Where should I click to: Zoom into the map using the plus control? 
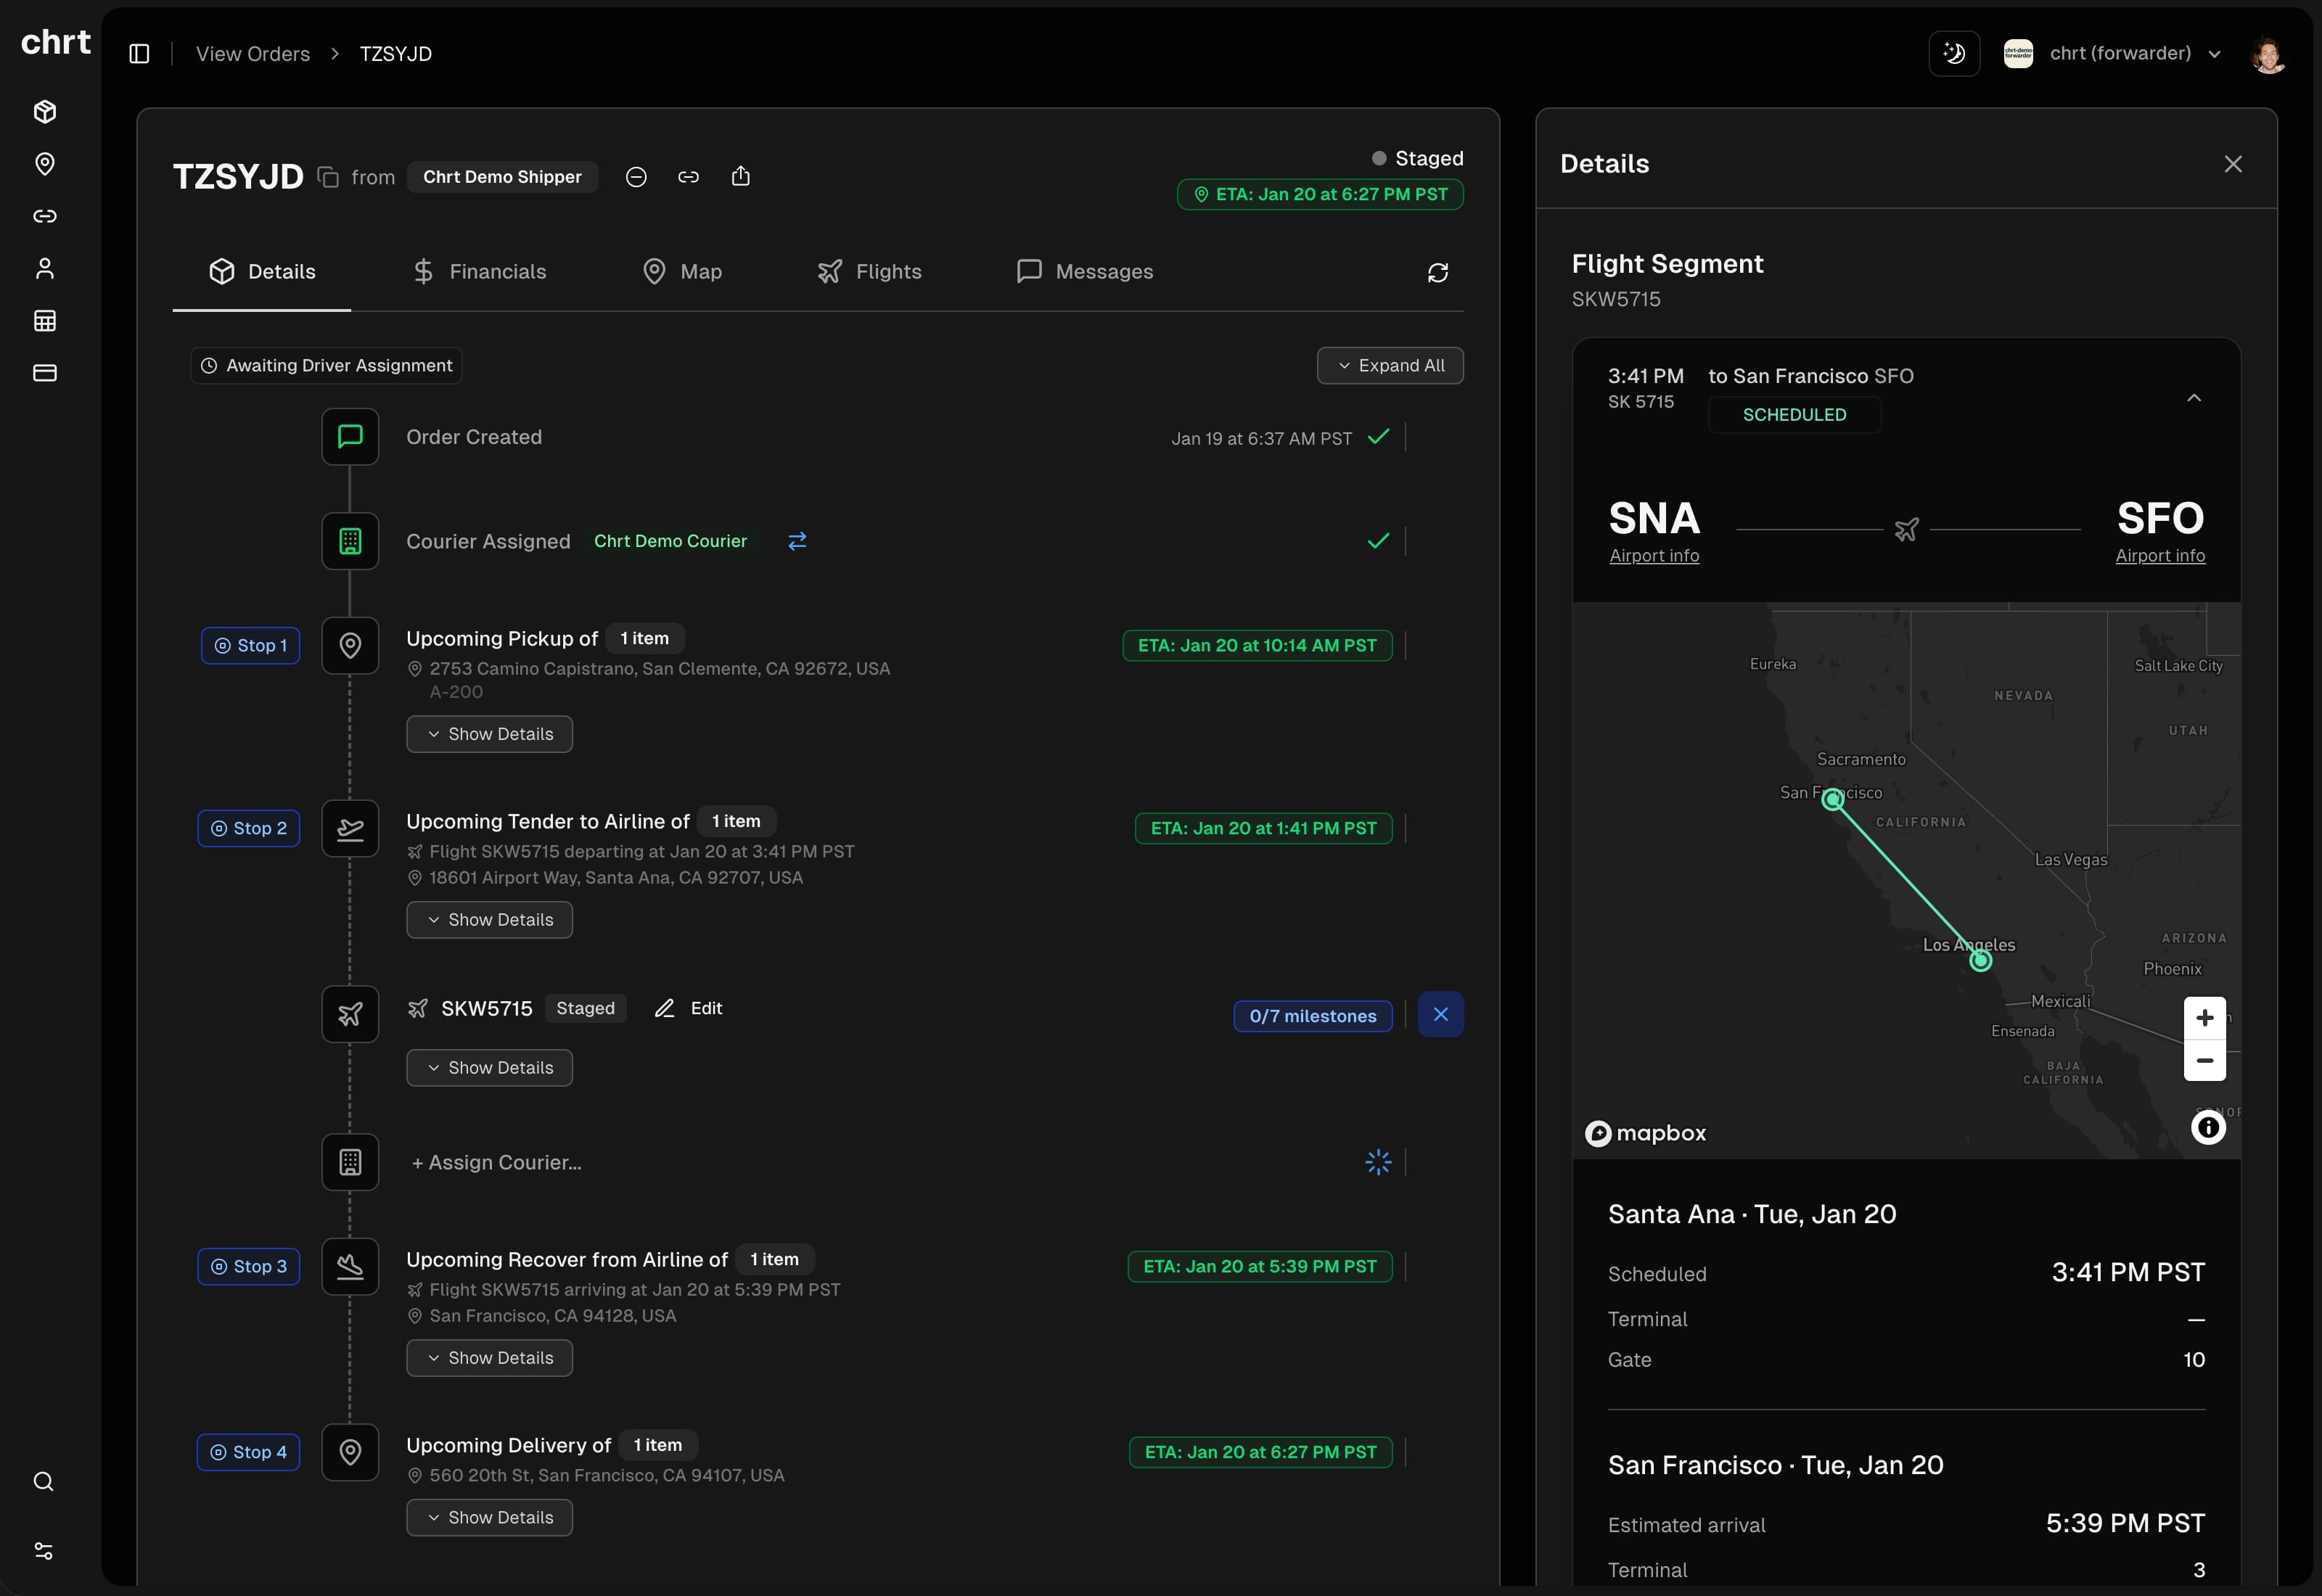click(x=2206, y=1017)
